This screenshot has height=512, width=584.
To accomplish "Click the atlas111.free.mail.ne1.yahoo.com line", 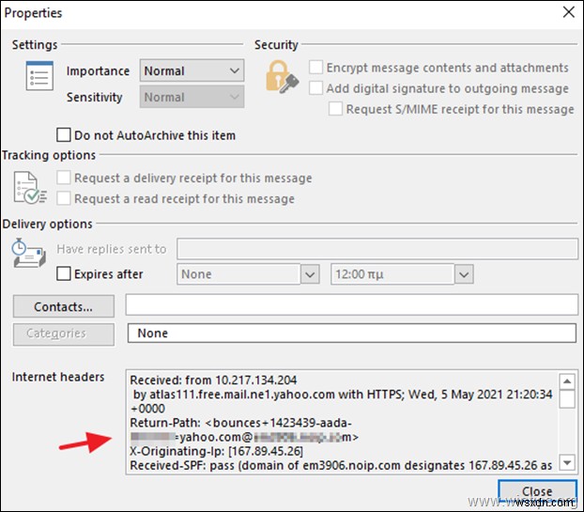I will pos(343,395).
